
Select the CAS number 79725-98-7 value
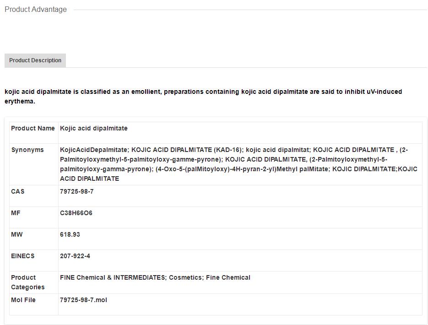coord(77,192)
